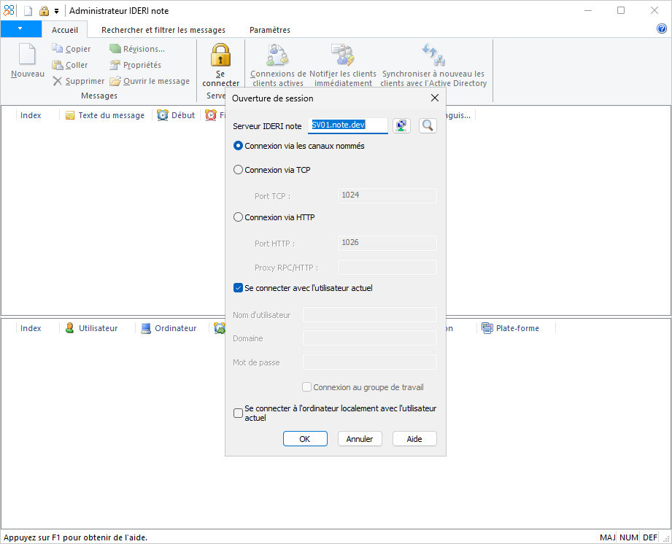Click Index column header in bottom list
Screen dimensions: 672x544
point(31,328)
